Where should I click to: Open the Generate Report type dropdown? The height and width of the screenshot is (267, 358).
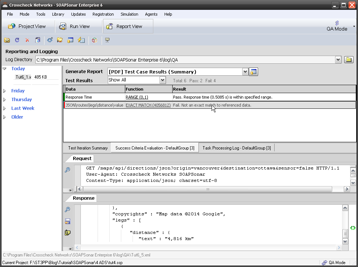coord(245,72)
